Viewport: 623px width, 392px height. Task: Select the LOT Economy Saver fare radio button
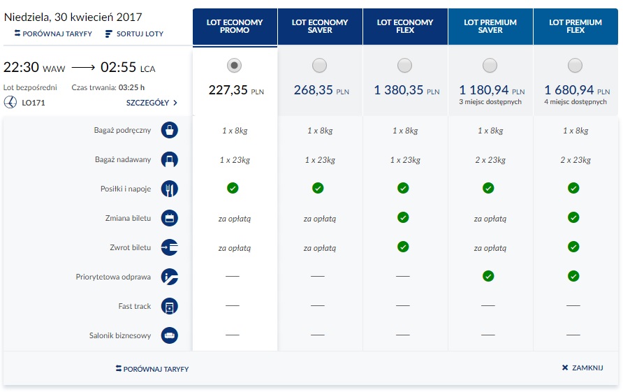pyautogui.click(x=319, y=65)
